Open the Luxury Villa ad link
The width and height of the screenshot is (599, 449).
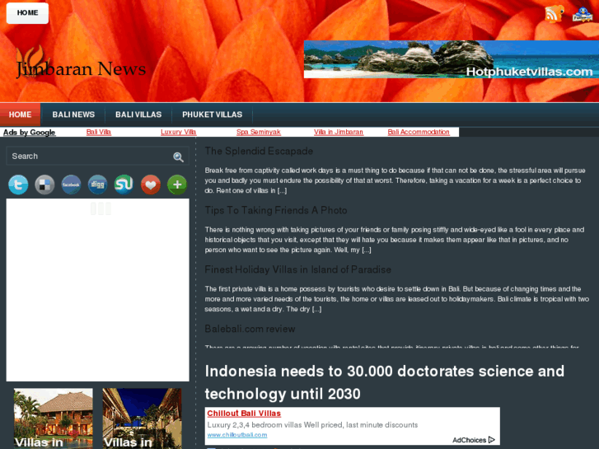179,132
